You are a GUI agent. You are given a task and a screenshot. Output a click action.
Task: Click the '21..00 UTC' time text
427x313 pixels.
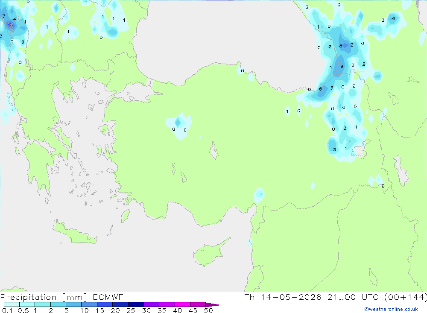[353, 297]
